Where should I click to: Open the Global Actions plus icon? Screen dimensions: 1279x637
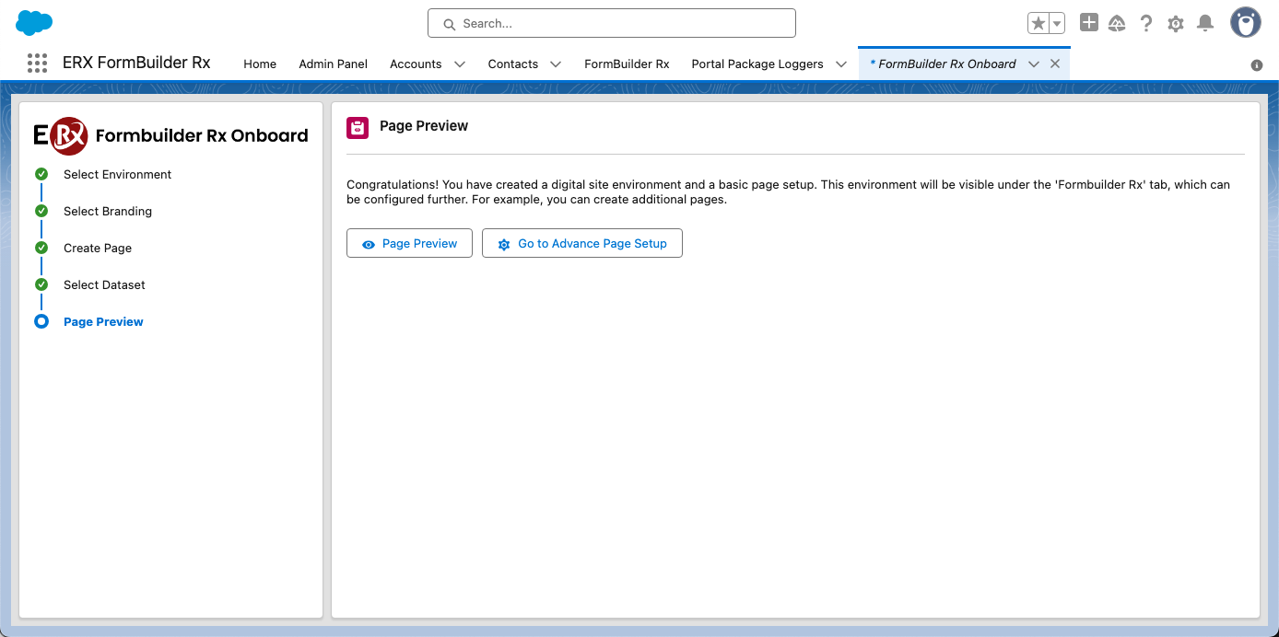coord(1088,23)
